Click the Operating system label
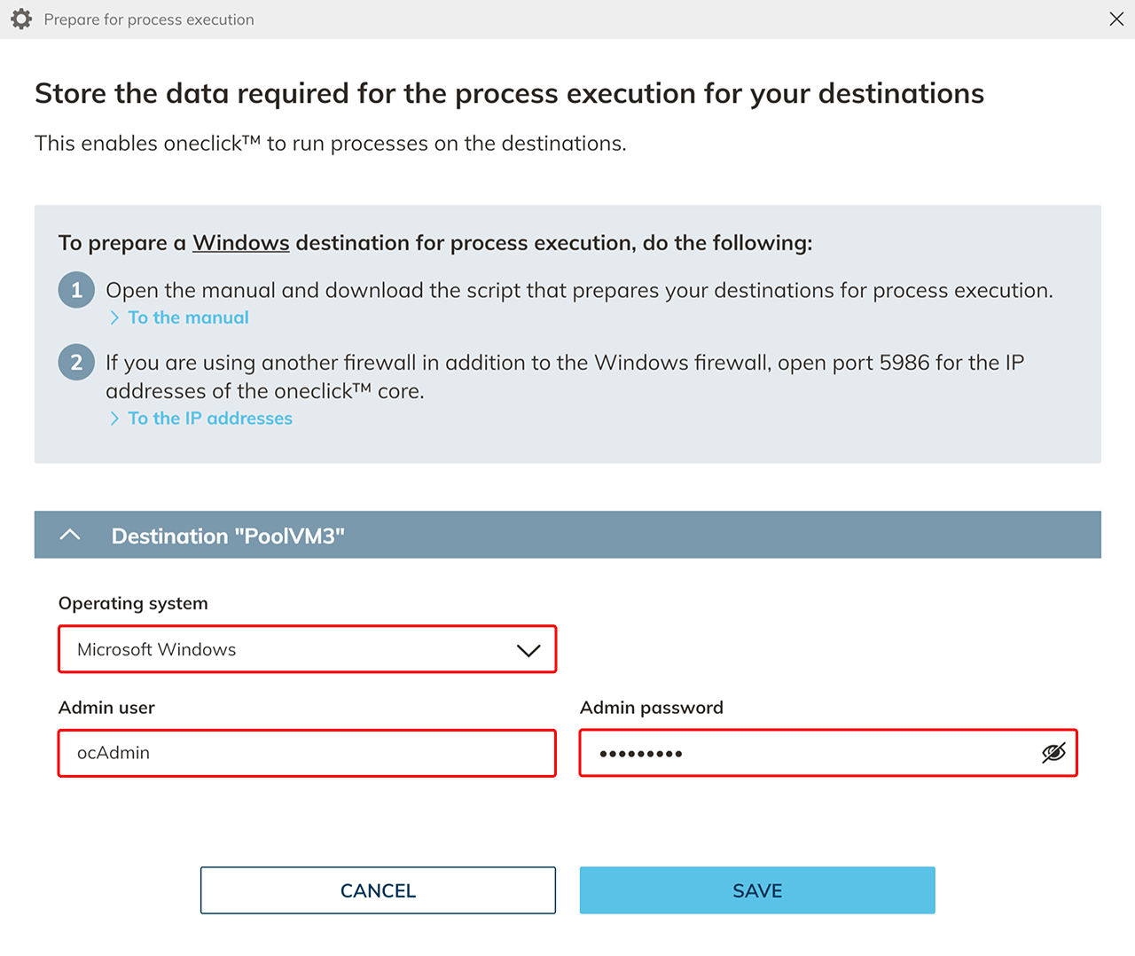 pos(133,603)
